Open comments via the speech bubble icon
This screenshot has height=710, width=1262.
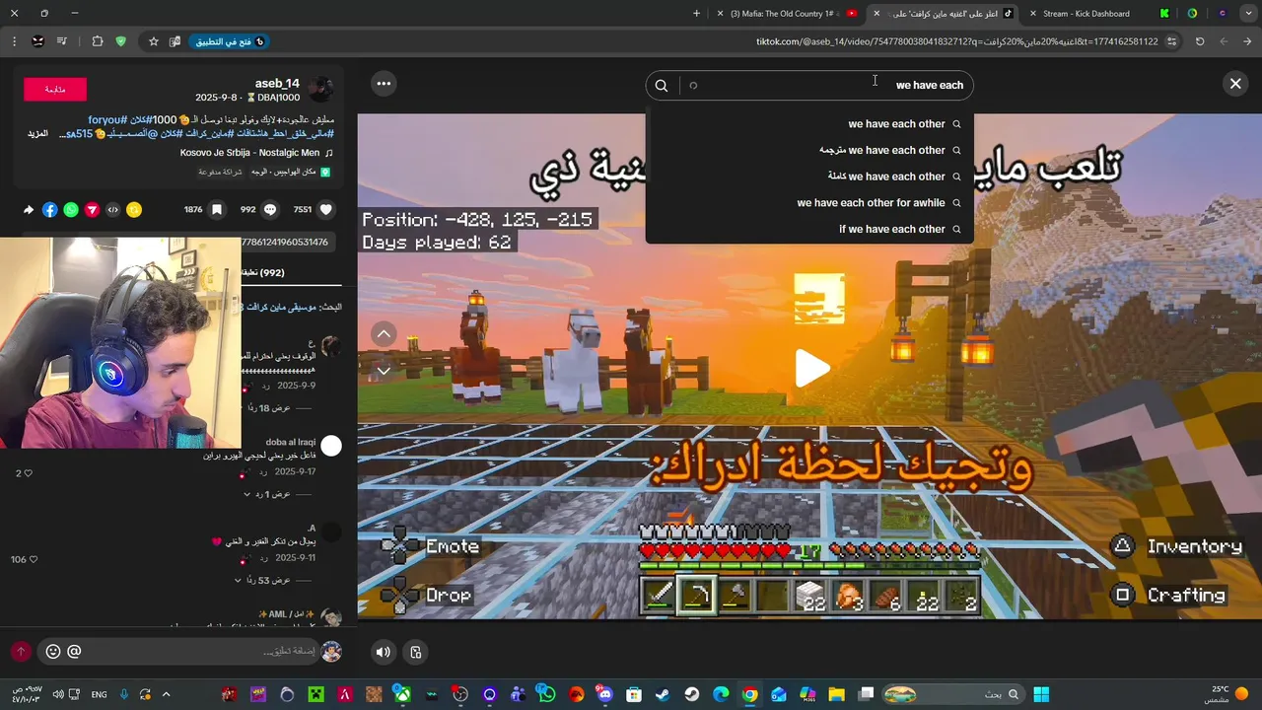(269, 209)
